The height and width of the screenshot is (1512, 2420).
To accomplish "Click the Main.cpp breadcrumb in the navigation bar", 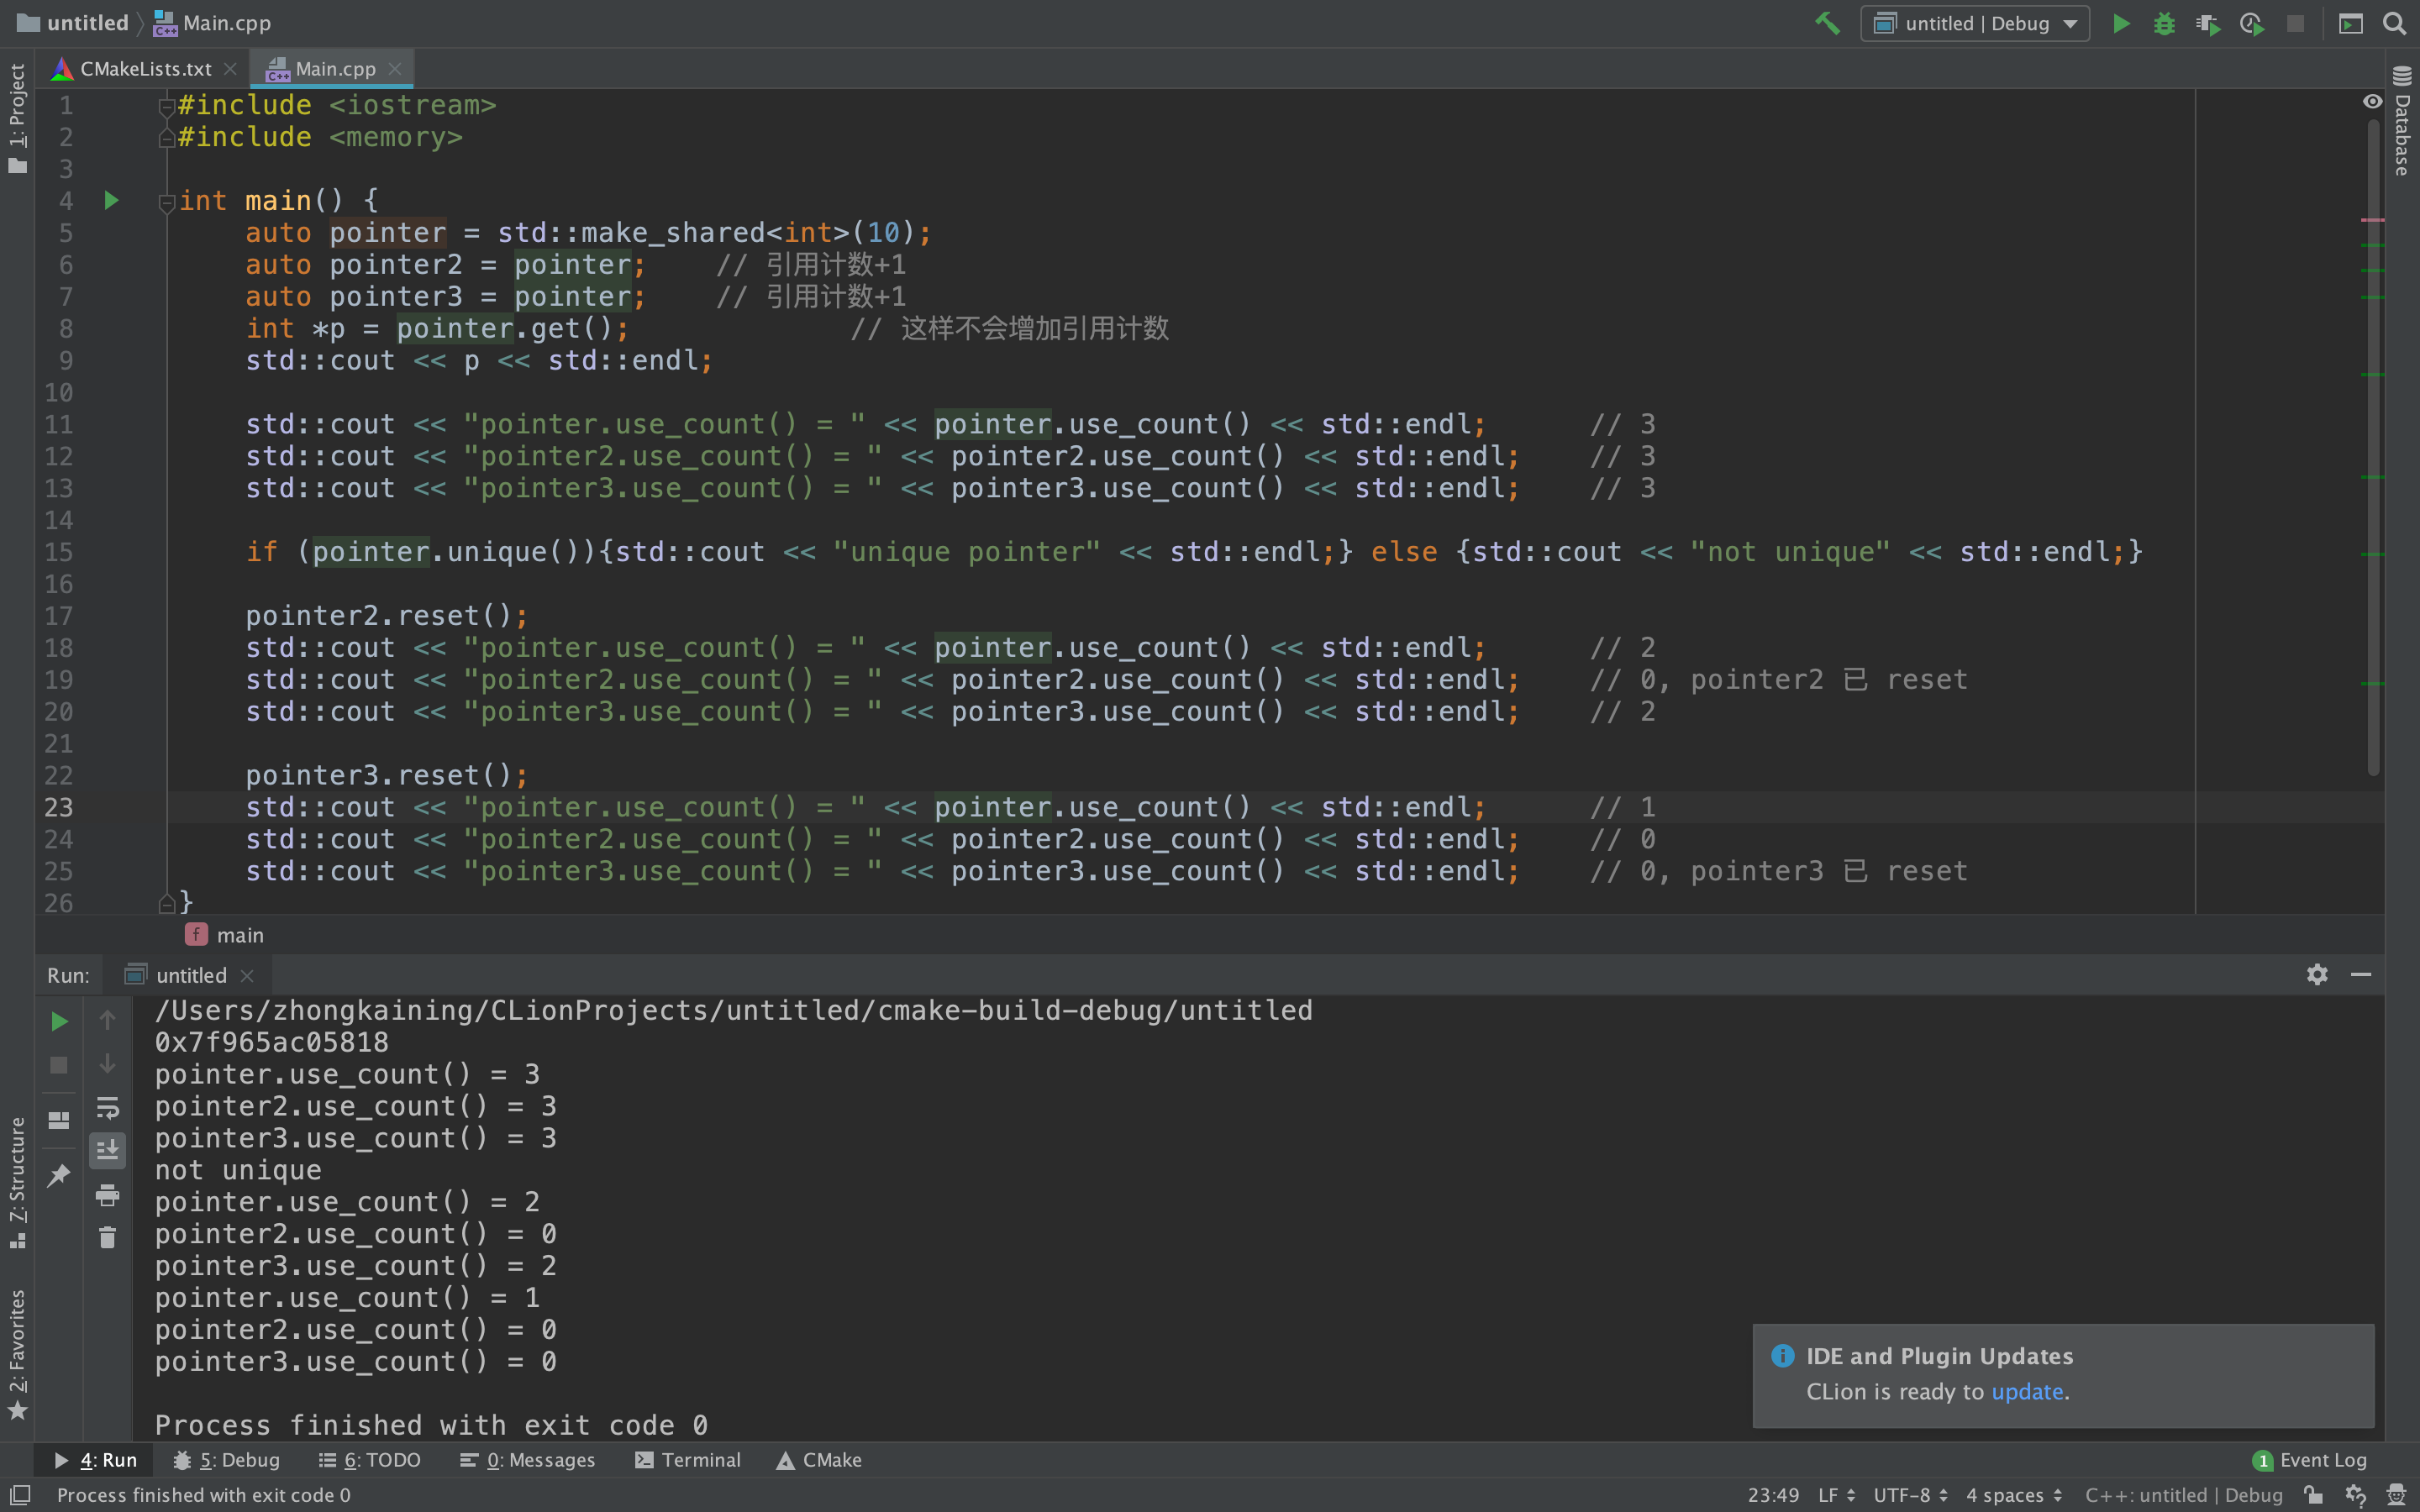I will click(x=212, y=23).
